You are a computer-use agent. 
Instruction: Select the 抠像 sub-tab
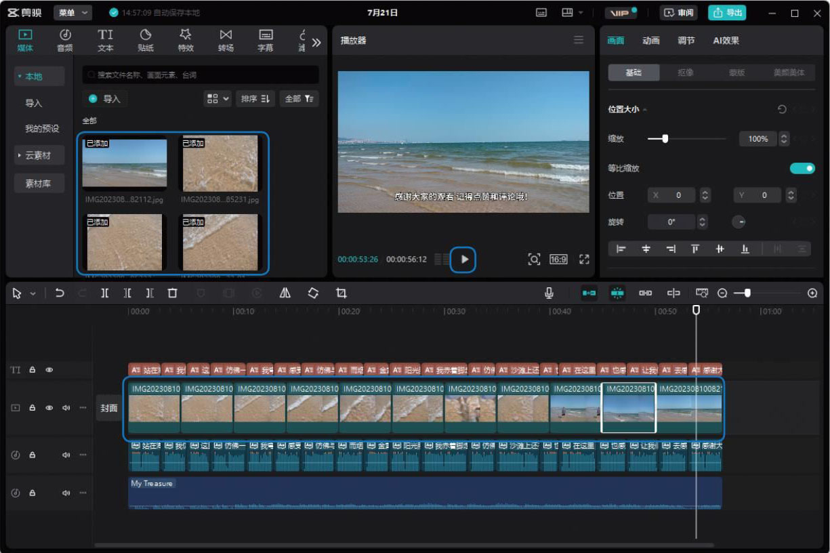click(685, 73)
